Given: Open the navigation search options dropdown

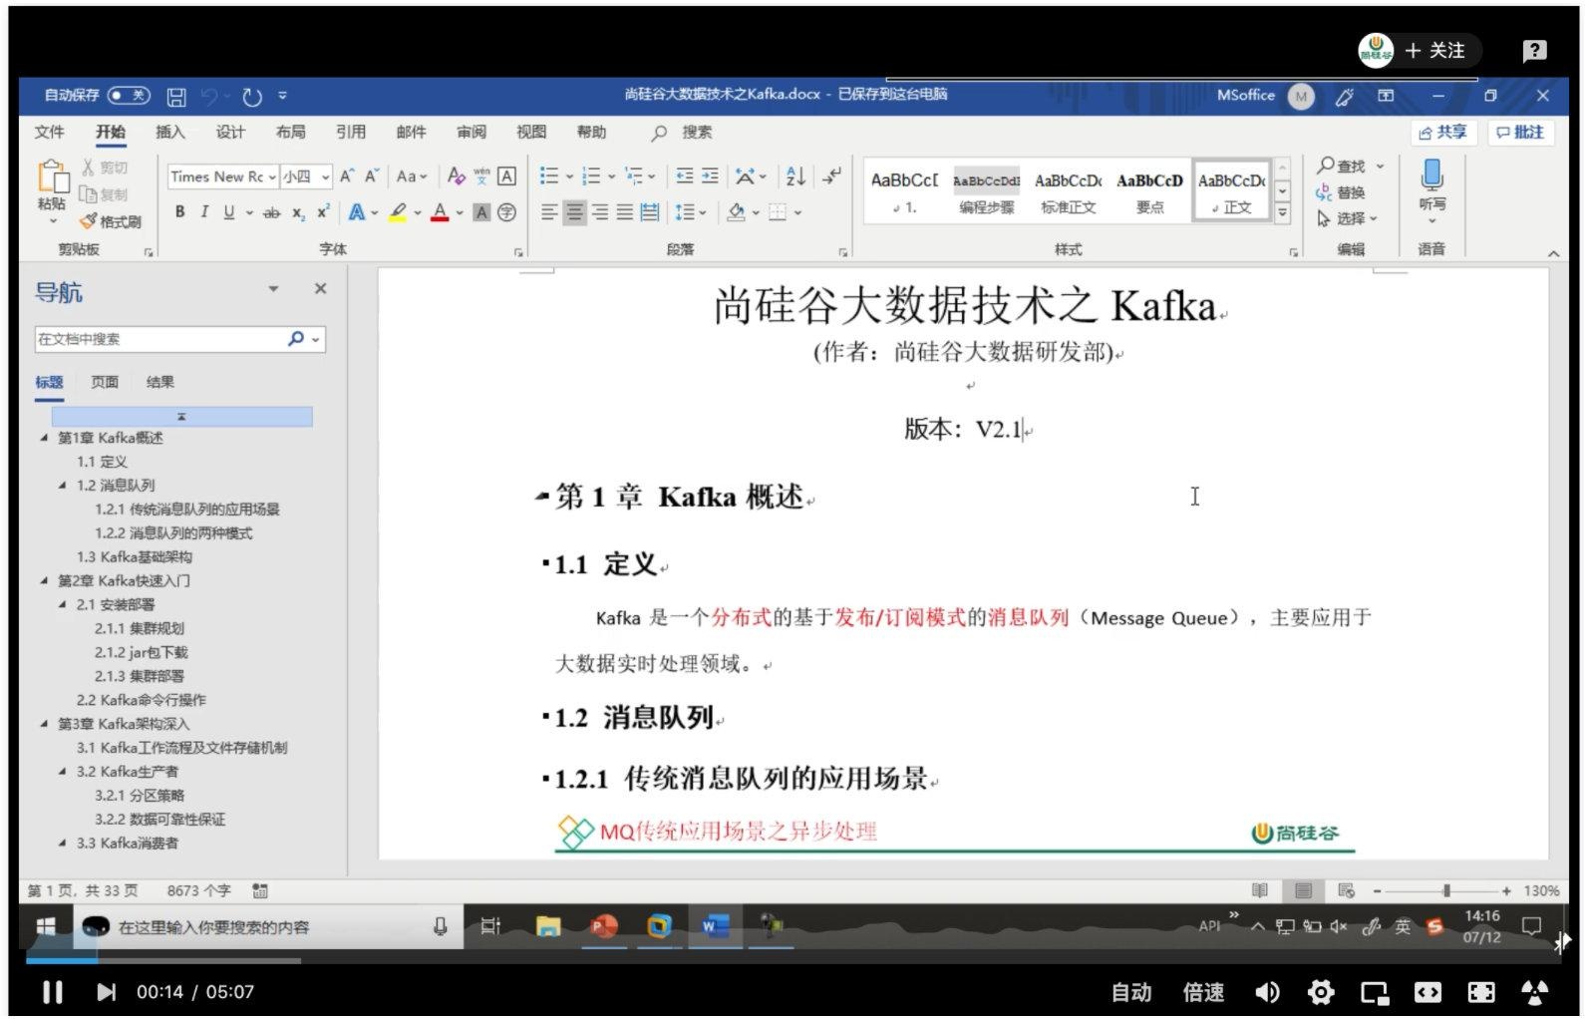Looking at the screenshot, I should pyautogui.click(x=316, y=340).
